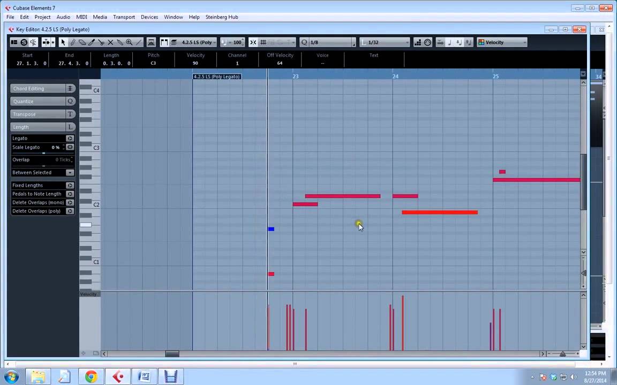Click the Scale Legato slider handle
Image resolution: width=617 pixels, height=385 pixels.
pos(43,153)
